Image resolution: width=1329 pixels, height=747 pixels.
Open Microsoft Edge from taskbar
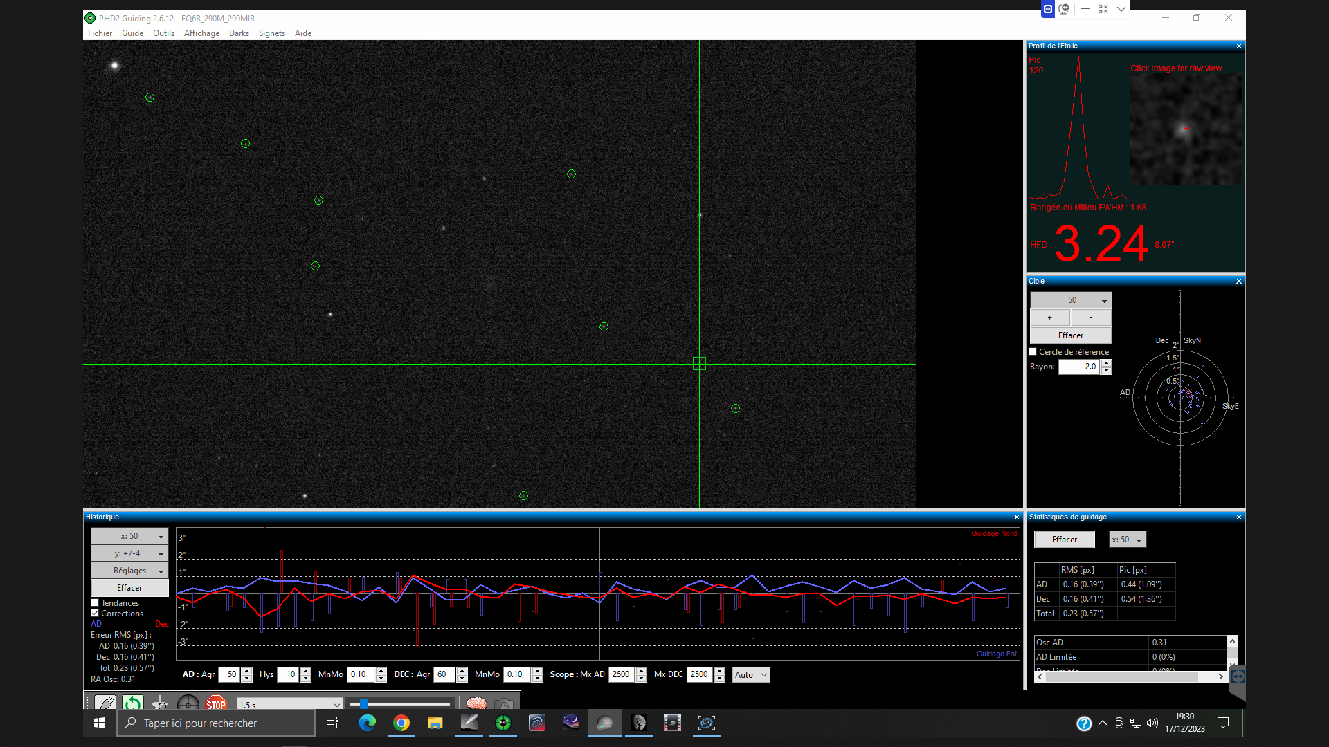[x=367, y=723]
